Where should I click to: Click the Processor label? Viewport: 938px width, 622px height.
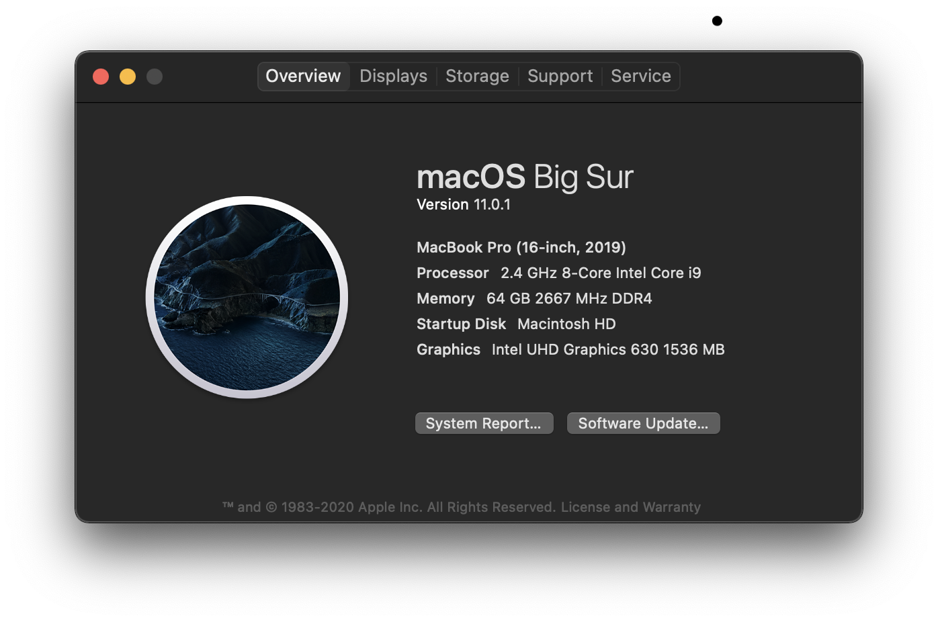pos(453,273)
